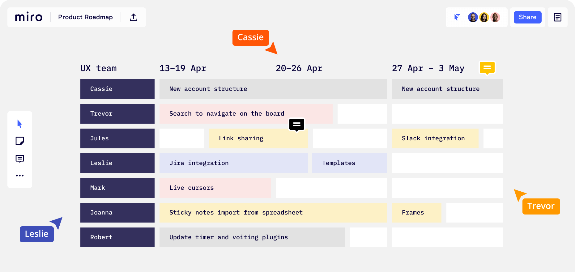Open more tools via three dots

pos(20,176)
